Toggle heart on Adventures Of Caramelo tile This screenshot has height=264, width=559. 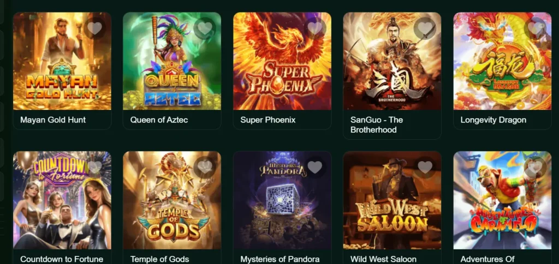[x=535, y=167]
